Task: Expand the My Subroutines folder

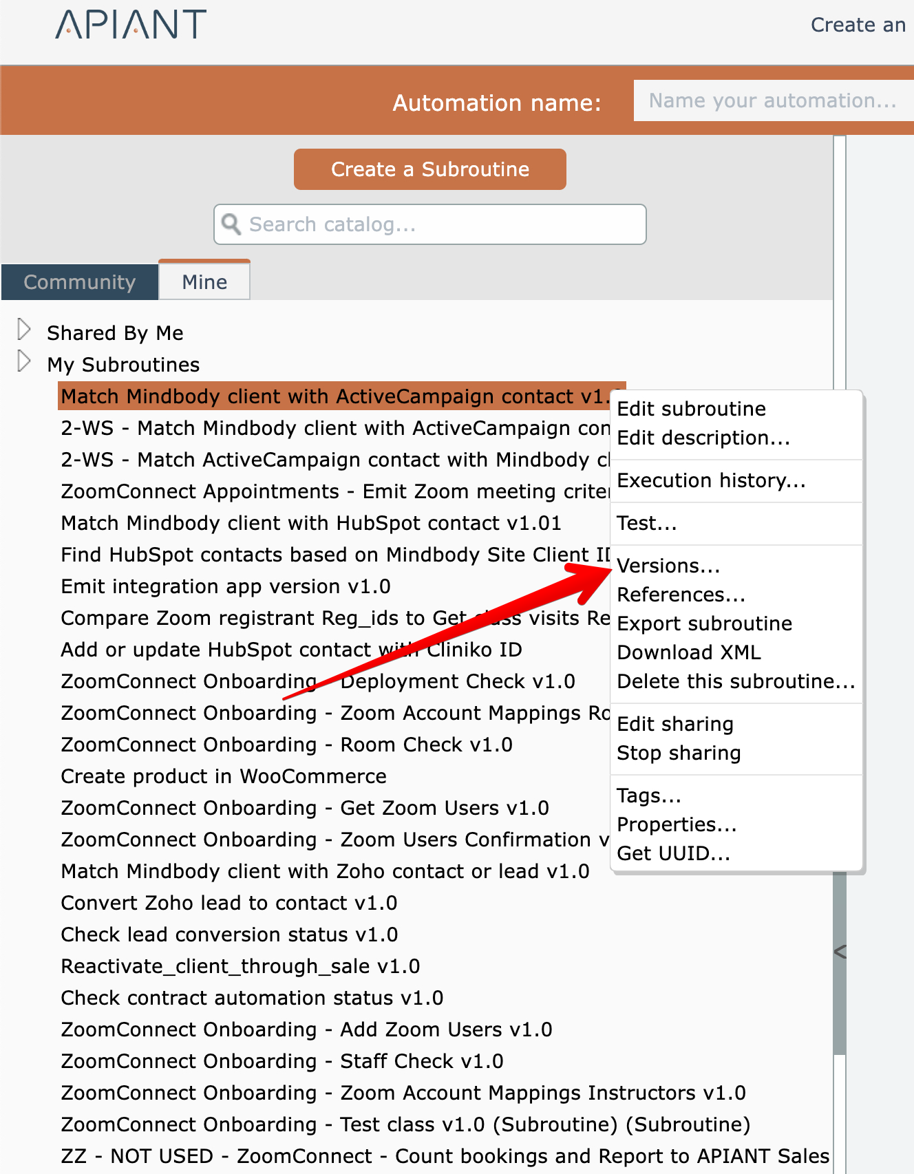Action: (24, 362)
